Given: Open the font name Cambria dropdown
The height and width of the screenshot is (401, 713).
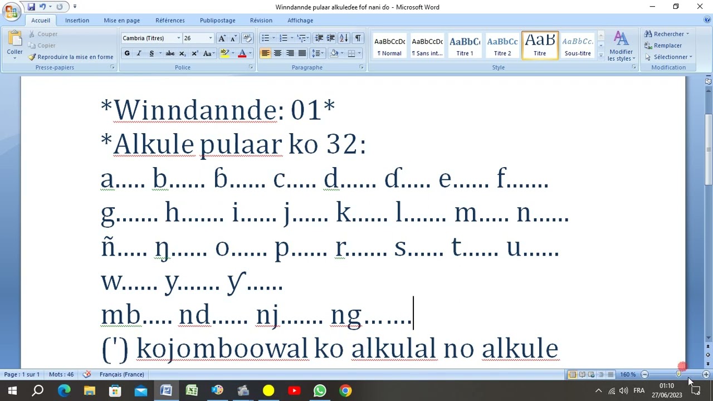Looking at the screenshot, I should point(179,38).
